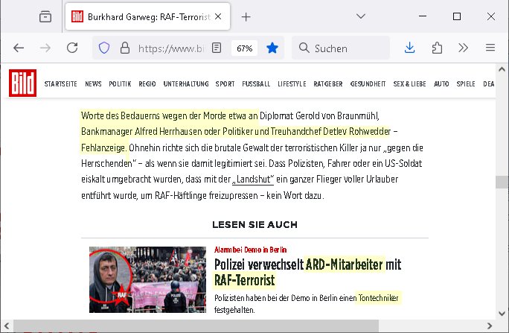This screenshot has width=509, height=333.
Task: Click the scroll up arrow of vertical scrollbar
Action: pos(502,69)
